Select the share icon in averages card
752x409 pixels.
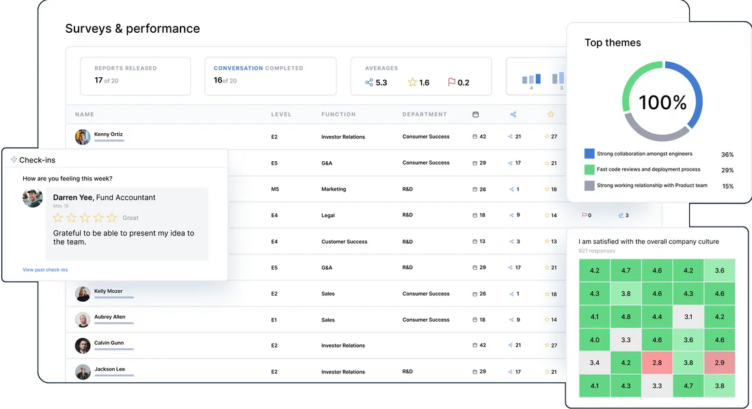tap(369, 82)
